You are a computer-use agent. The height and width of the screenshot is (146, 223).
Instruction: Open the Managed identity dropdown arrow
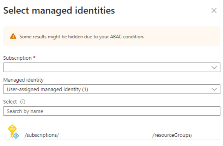[x=214, y=89]
